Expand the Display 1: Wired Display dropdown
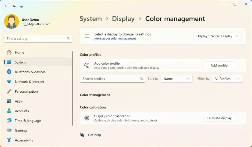Screen dimensions: 252x147 (x=218, y=36)
